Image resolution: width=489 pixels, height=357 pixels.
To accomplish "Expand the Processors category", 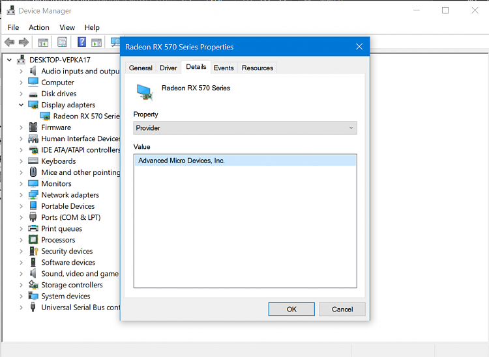I will pyautogui.click(x=22, y=240).
